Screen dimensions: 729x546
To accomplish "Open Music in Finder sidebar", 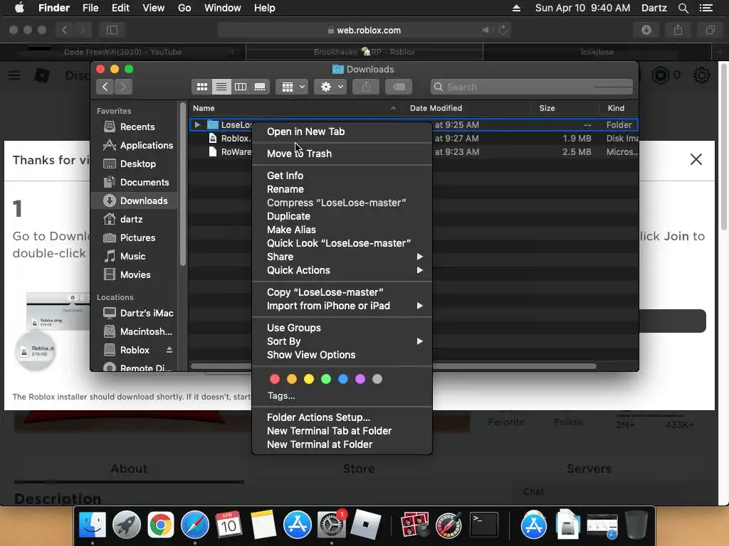I will click(125, 256).
